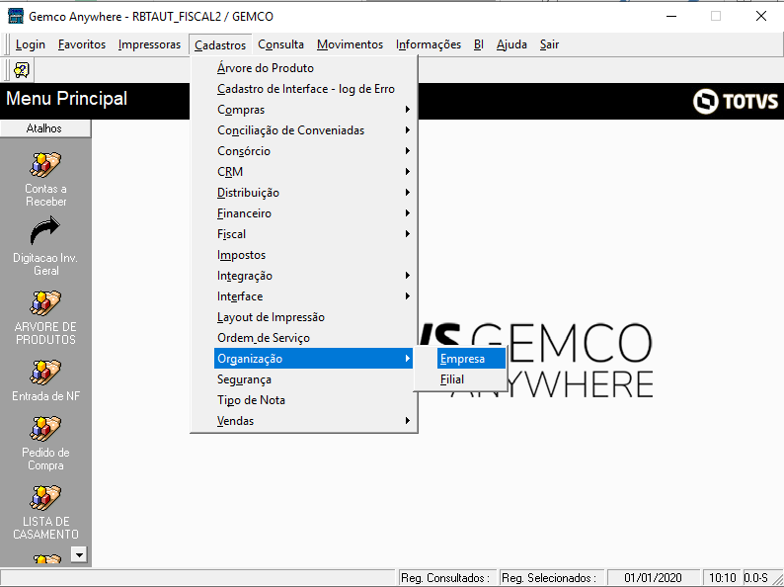Collapse the Cadastros menu
The width and height of the screenshot is (784, 587).
pyautogui.click(x=220, y=44)
